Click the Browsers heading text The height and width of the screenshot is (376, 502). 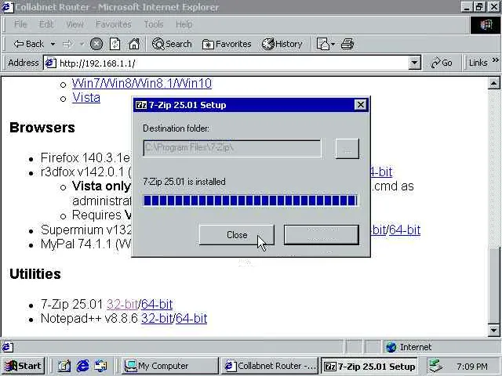[42, 128]
